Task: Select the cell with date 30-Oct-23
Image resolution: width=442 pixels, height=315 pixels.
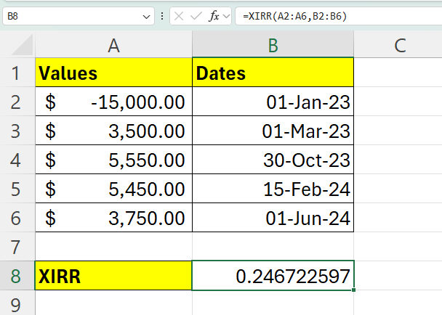Action: pyautogui.click(x=273, y=160)
